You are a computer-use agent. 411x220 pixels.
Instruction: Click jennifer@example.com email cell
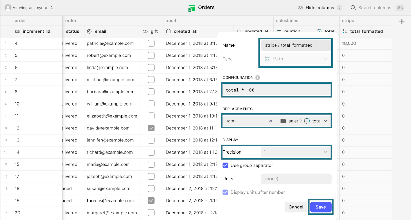[x=112, y=140]
